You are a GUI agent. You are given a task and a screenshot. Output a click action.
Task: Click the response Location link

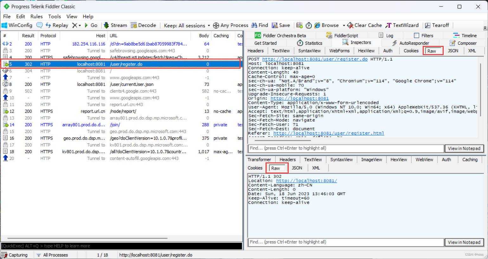306,181
